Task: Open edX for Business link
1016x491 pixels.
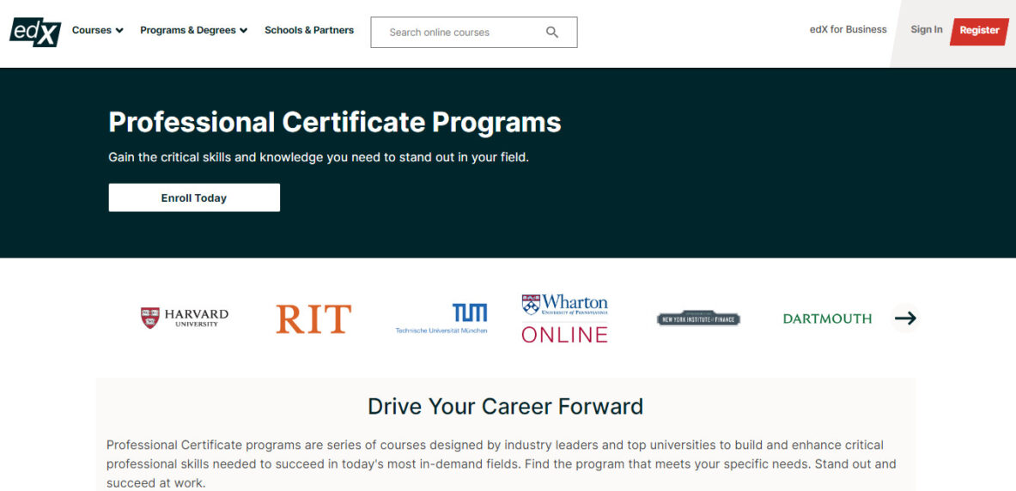Action: coord(849,29)
